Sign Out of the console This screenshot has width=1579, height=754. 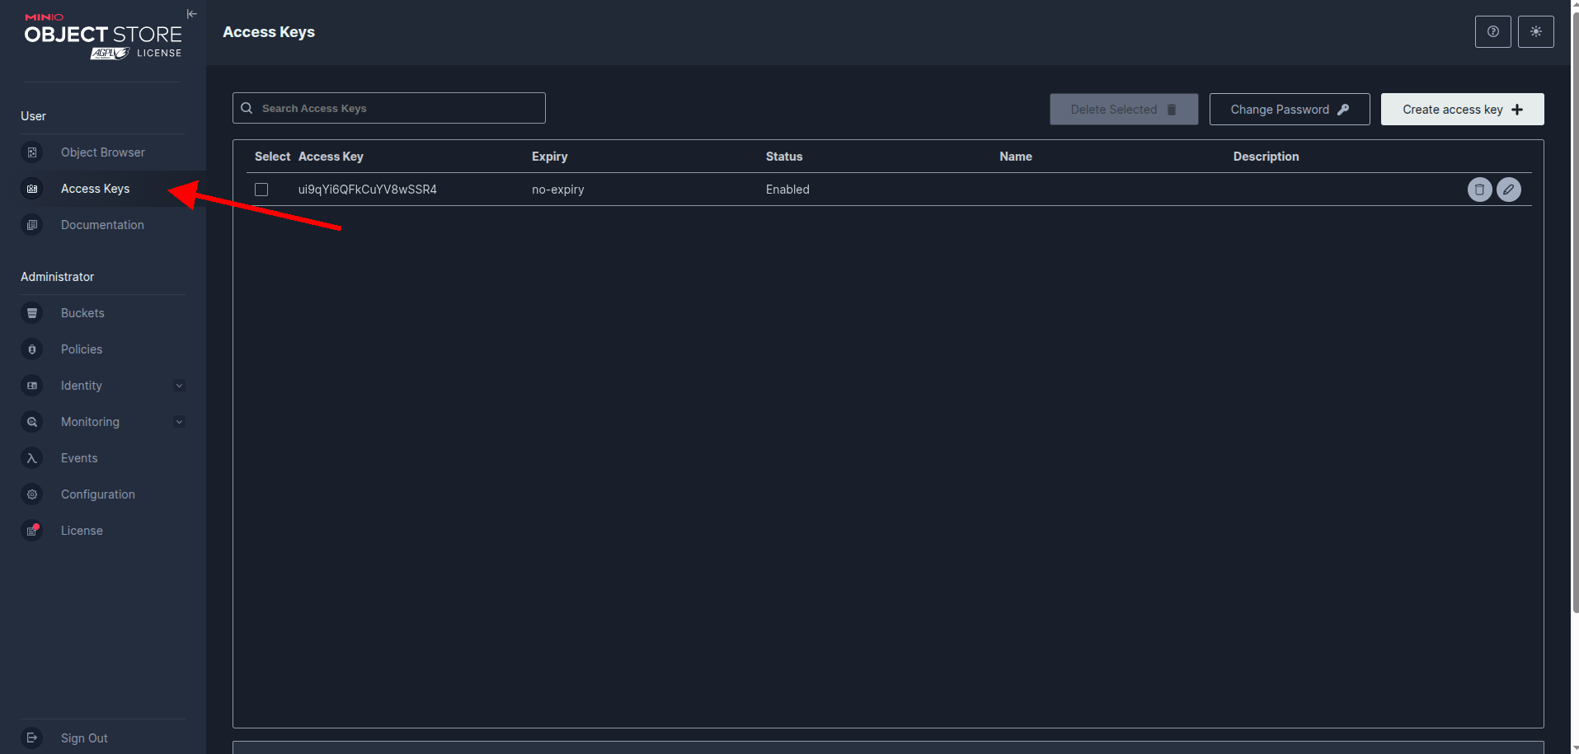point(103,738)
